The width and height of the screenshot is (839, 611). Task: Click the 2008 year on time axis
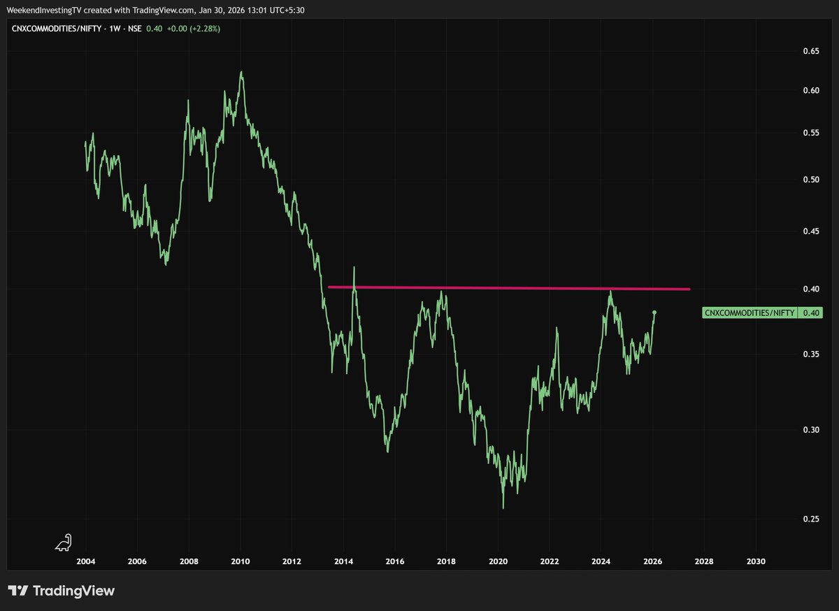click(x=189, y=561)
